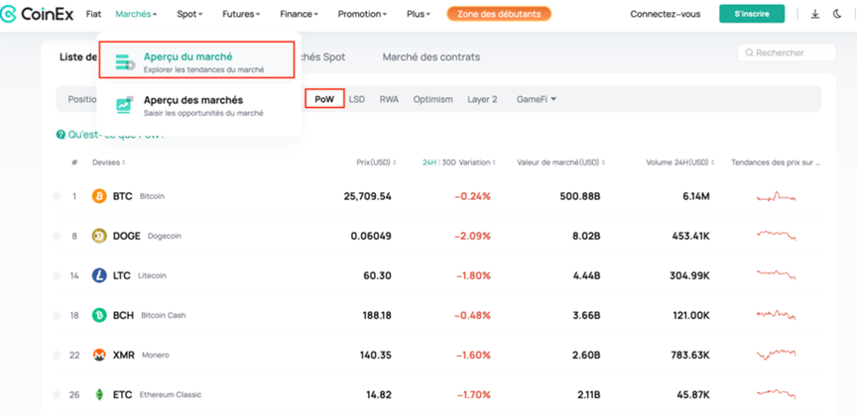Expand the Promotion dropdown menu
The image size is (857, 415).
tap(362, 14)
